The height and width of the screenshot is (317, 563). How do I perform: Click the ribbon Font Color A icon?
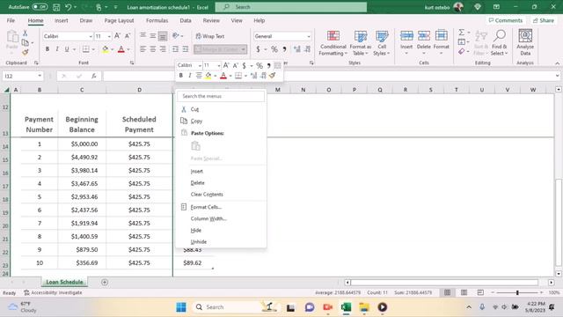(121, 49)
